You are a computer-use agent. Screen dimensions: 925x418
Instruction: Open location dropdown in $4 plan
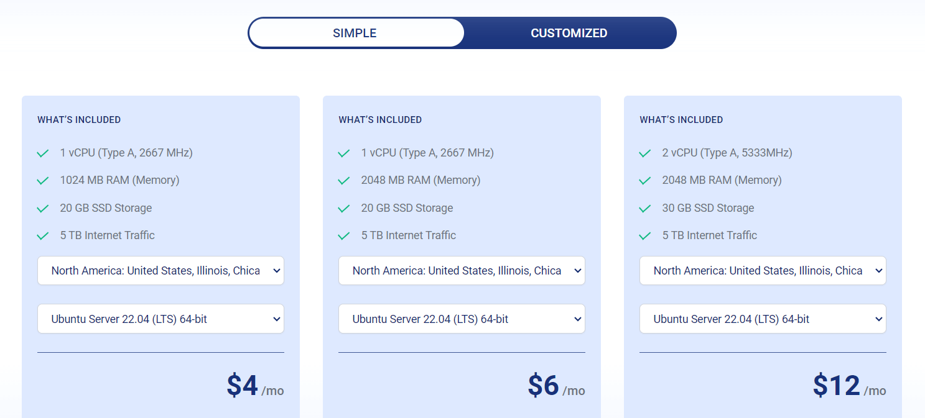(x=160, y=271)
